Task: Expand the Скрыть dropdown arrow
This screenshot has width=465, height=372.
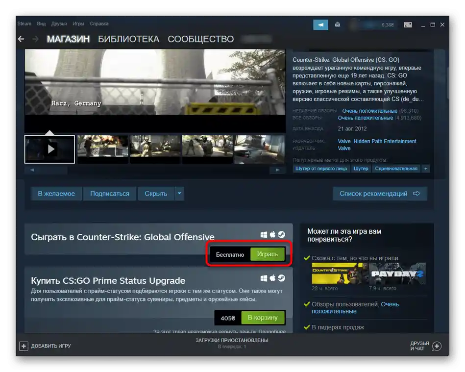Action: click(179, 194)
